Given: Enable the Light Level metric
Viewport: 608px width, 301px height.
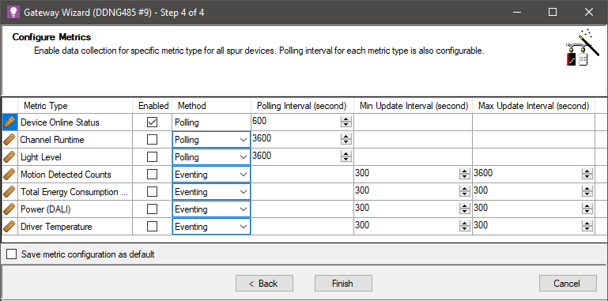Looking at the screenshot, I should point(153,157).
